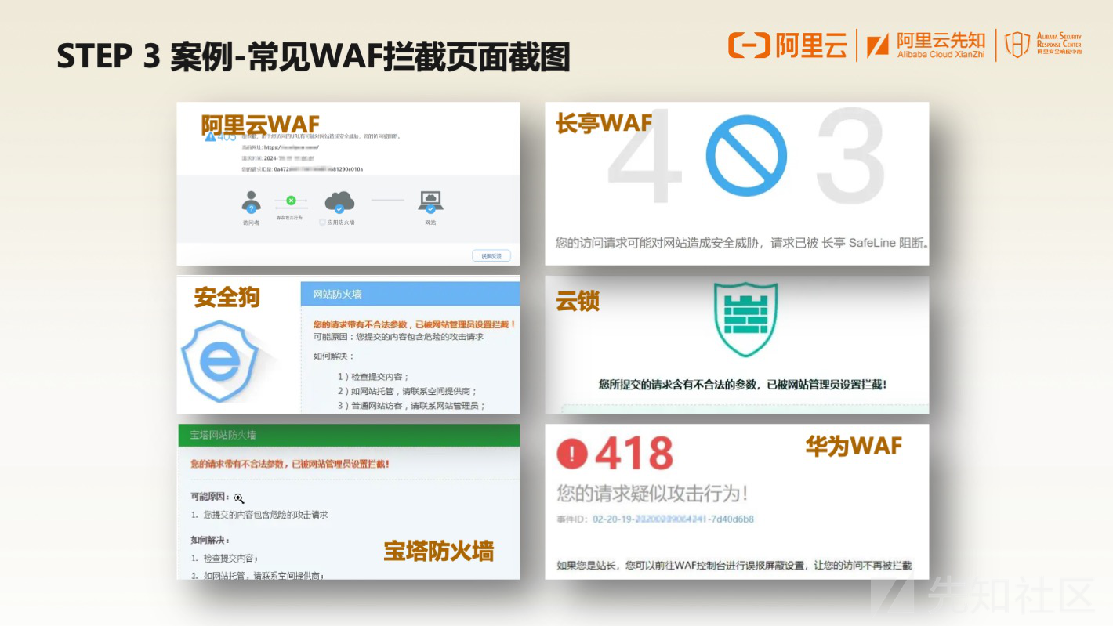Click the blocked URL starting with https://
Image resolution: width=1113 pixels, height=626 pixels.
tap(292, 147)
